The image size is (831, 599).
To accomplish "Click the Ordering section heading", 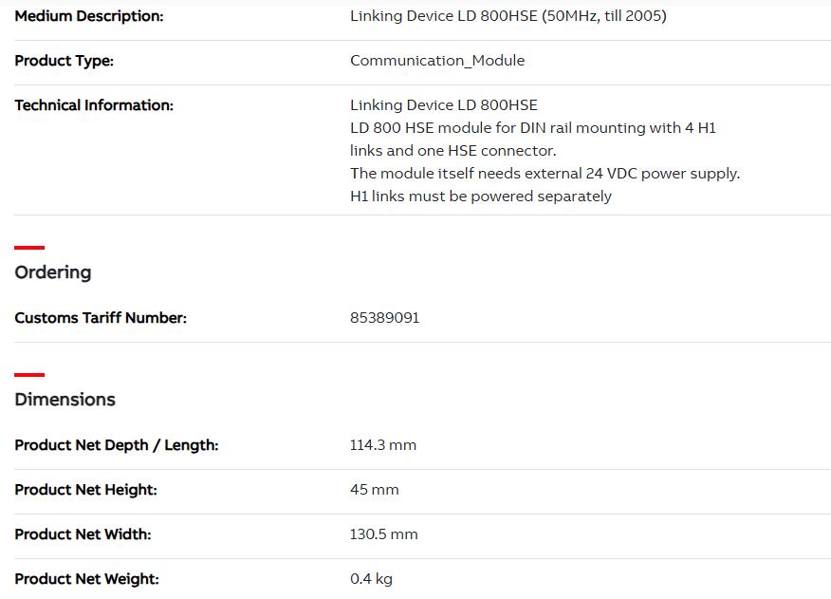I will 53,272.
